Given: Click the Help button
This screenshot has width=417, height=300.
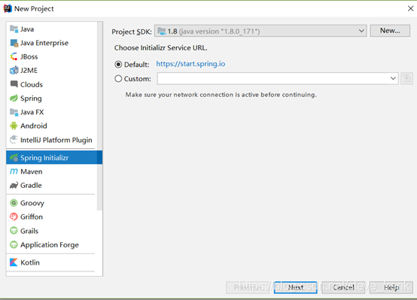Looking at the screenshot, I should click(391, 287).
